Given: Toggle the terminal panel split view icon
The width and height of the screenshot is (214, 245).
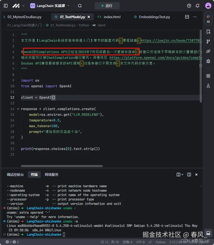Looking at the screenshot, I should tap(189, 174).
